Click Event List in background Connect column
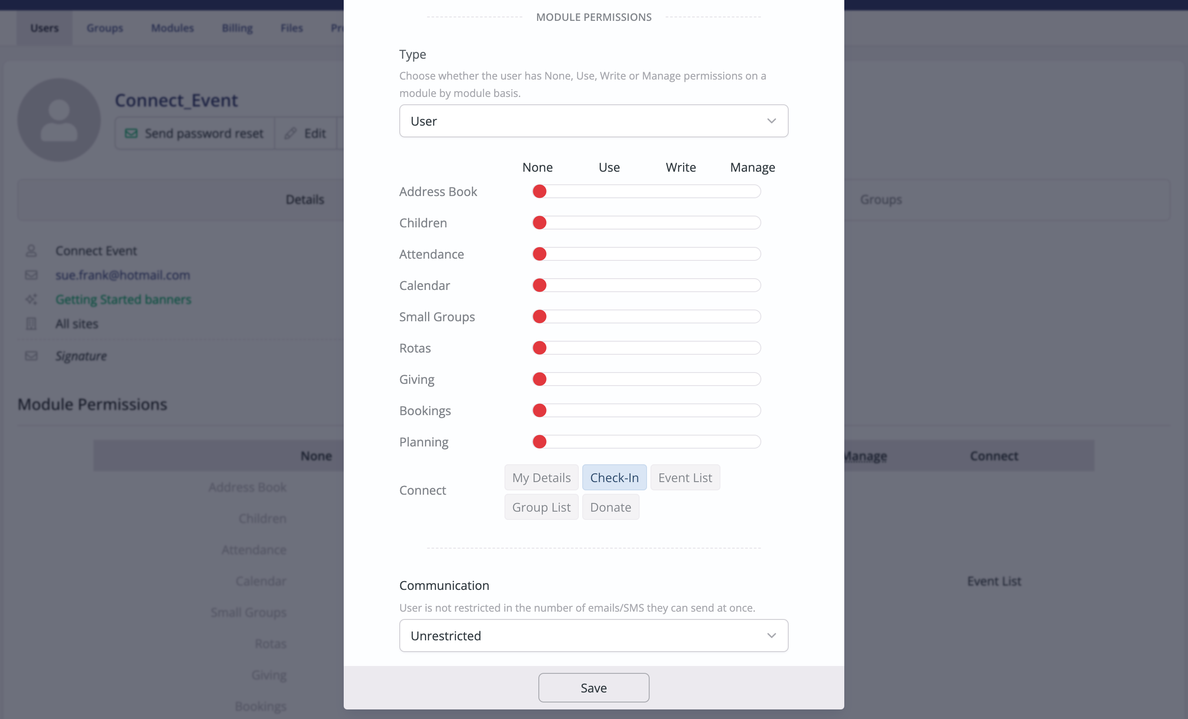Screen dimensions: 1188x719 (994, 581)
